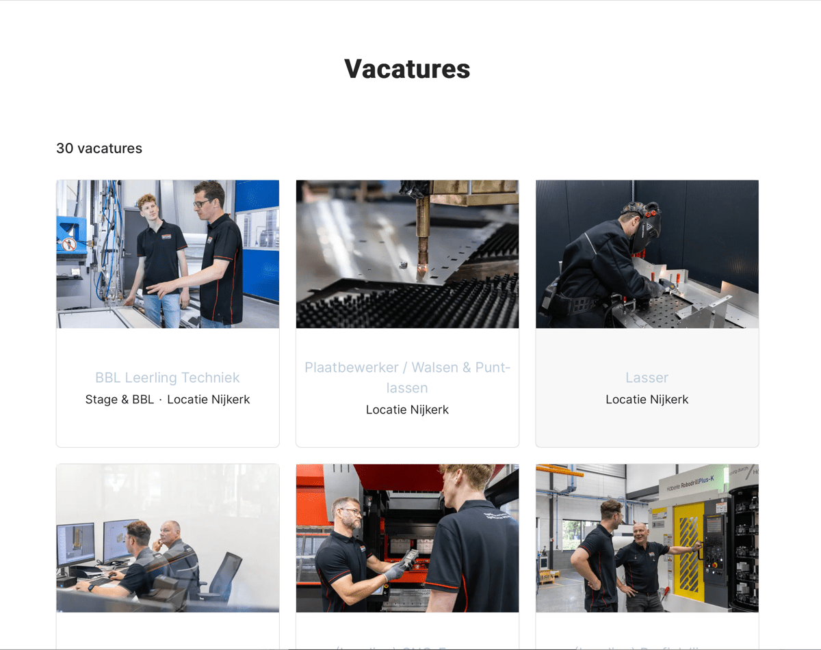The height and width of the screenshot is (650, 821).
Task: Click the photo of welder wearing helmet
Action: (x=647, y=254)
